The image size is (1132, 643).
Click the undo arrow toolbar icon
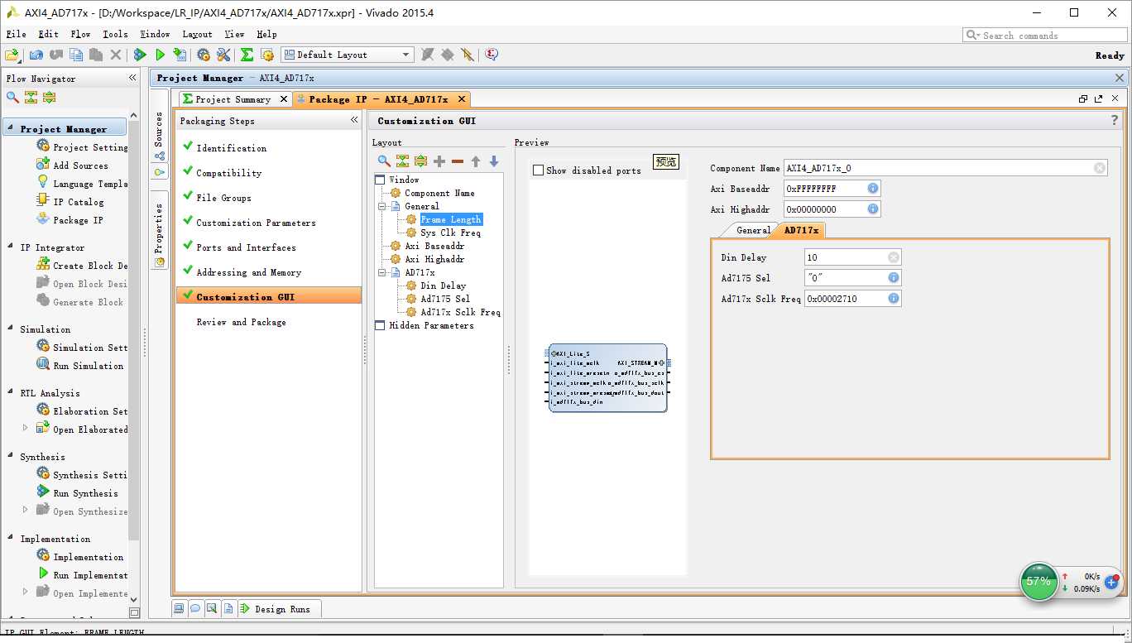tap(36, 55)
